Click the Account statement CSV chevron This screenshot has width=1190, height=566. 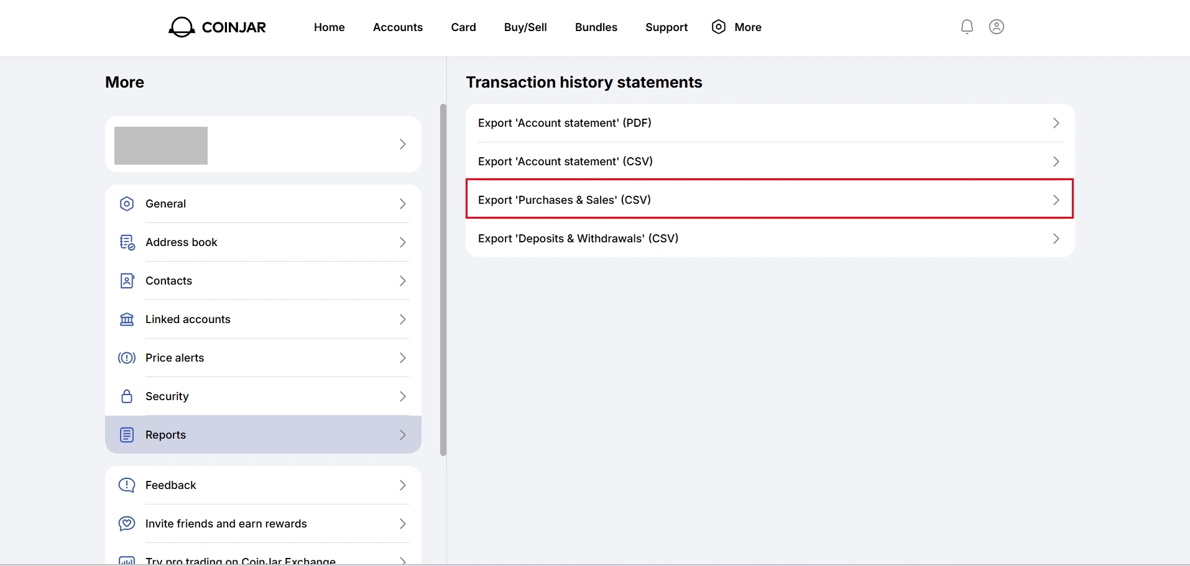click(x=1056, y=162)
